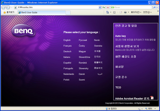Click the browser Back arrow button
Screen dimensions: 160x111
click(x=3, y=7)
